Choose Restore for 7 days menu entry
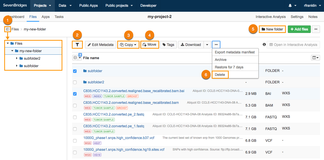The height and width of the screenshot is (160, 324). click(x=235, y=67)
